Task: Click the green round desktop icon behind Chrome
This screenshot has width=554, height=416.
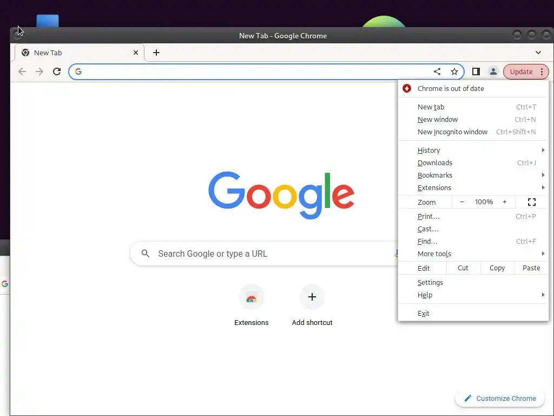Action: (x=384, y=22)
